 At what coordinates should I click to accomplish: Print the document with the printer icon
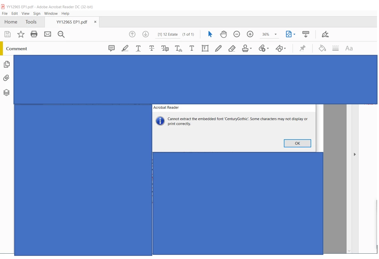click(34, 34)
